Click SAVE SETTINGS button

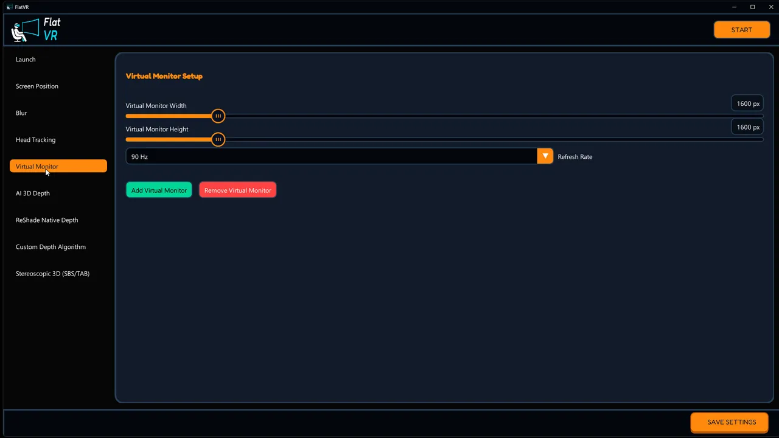732,422
